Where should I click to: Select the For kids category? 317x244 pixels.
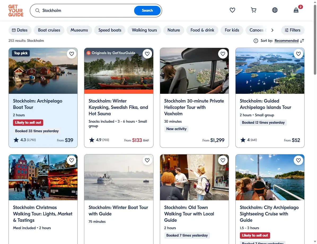coord(232,30)
